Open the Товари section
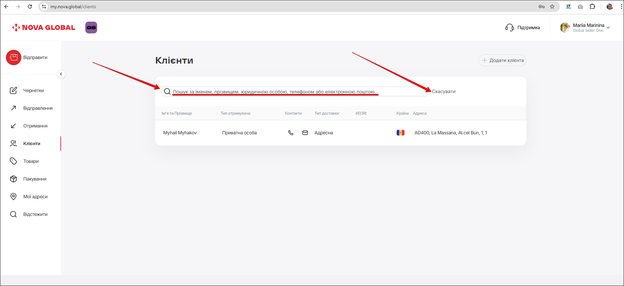The image size is (624, 286). click(31, 161)
